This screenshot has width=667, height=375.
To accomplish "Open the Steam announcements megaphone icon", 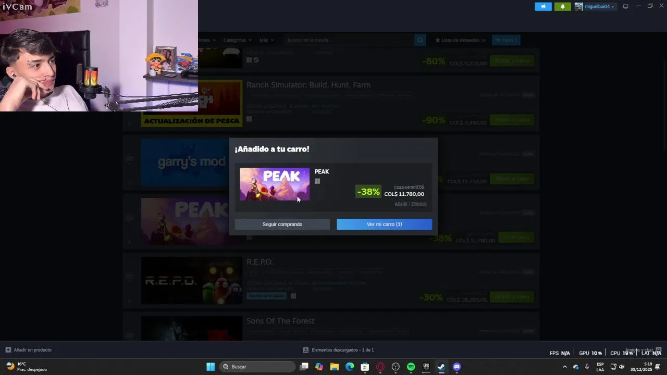I will click(x=543, y=7).
